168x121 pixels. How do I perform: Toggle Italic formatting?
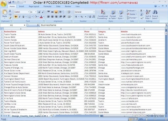click(20, 17)
